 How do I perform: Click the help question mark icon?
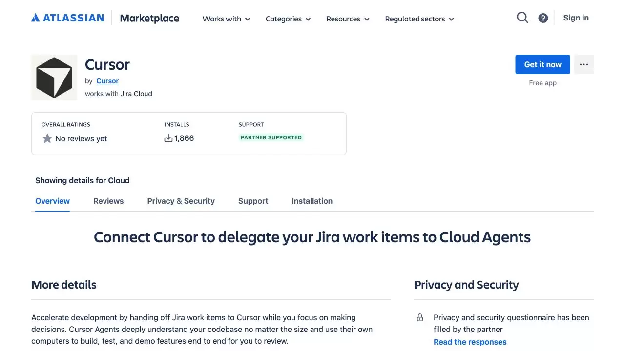543,18
